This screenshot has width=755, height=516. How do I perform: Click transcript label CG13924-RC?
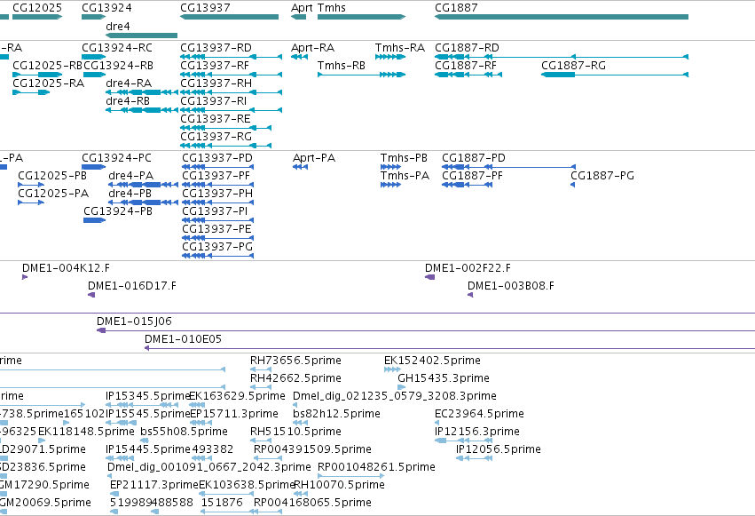click(x=117, y=48)
